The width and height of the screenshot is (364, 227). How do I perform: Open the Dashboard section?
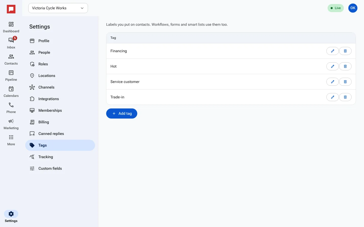pyautogui.click(x=11, y=27)
